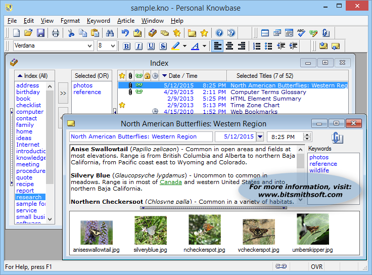This screenshot has height=275, width=372.
Task: Click the spell check toolbar icon
Action: (x=302, y=33)
